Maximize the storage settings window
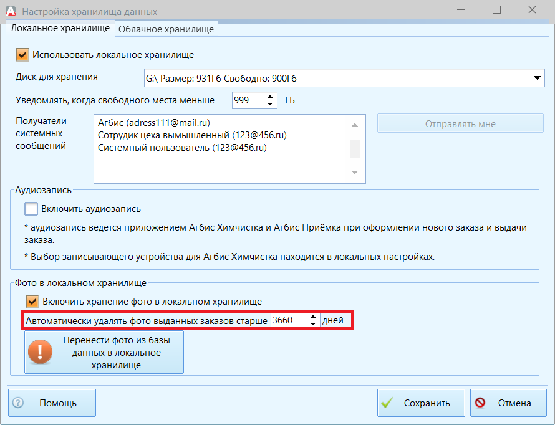The image size is (555, 425). 496,10
